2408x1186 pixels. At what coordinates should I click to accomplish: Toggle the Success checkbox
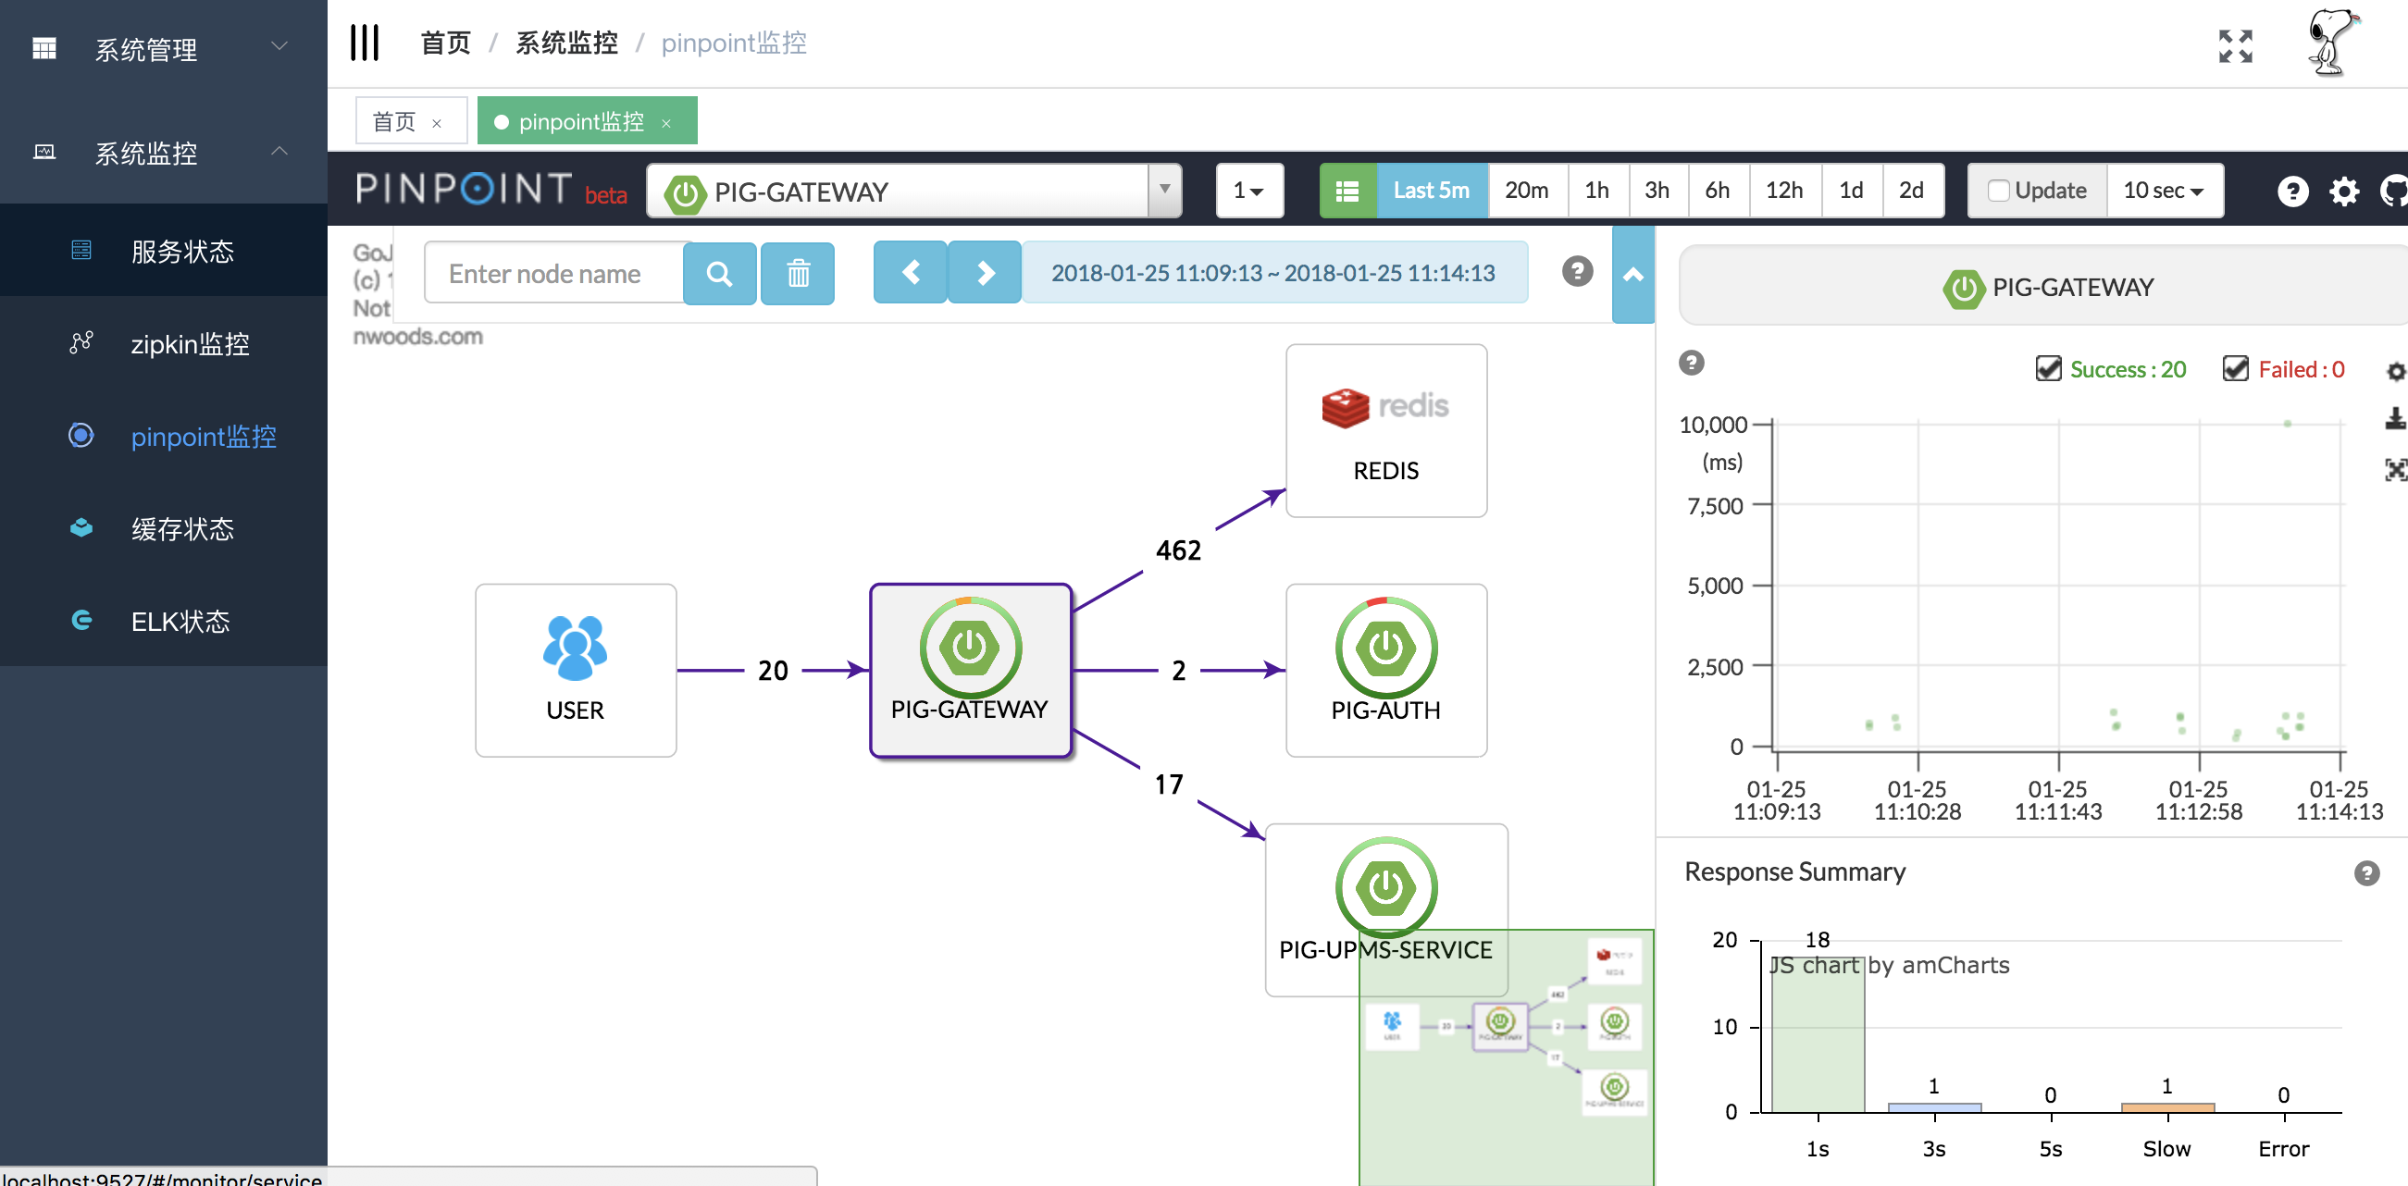[x=2047, y=369]
